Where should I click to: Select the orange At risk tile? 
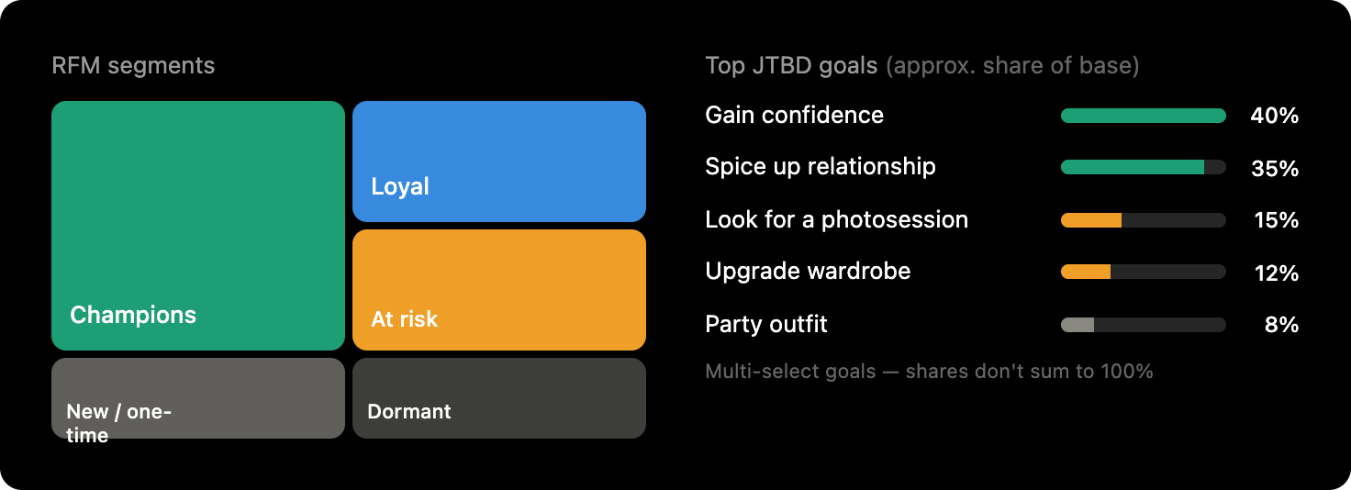[499, 290]
